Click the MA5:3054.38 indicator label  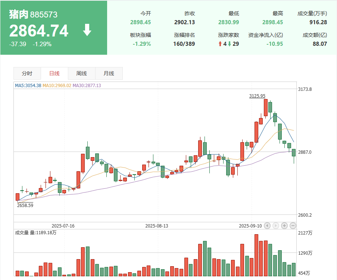(28, 86)
